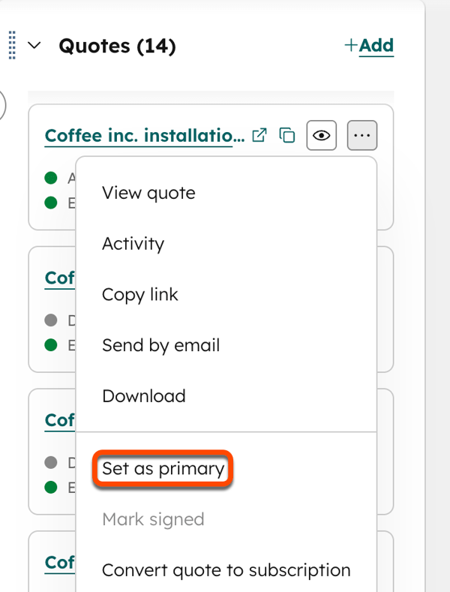The width and height of the screenshot is (450, 592).
Task: Select Convert quote to subscription
Action: pyautogui.click(x=226, y=570)
